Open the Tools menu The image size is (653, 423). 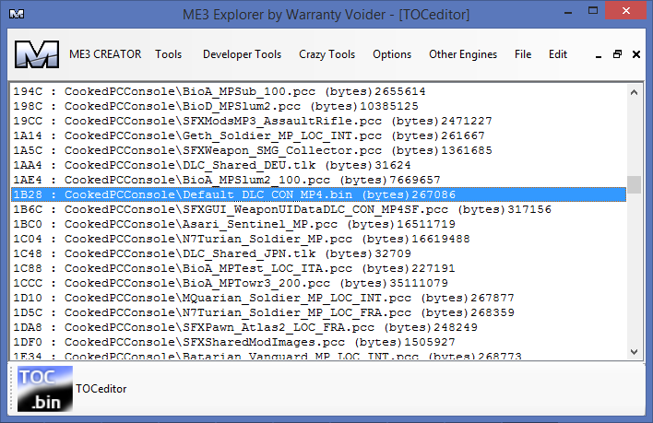[168, 54]
